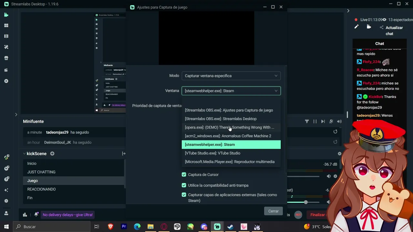This screenshot has height=232, width=413.
Task: Toggle Utilice la compatibilidad anti-trampa checkbox
Action: coord(184,185)
